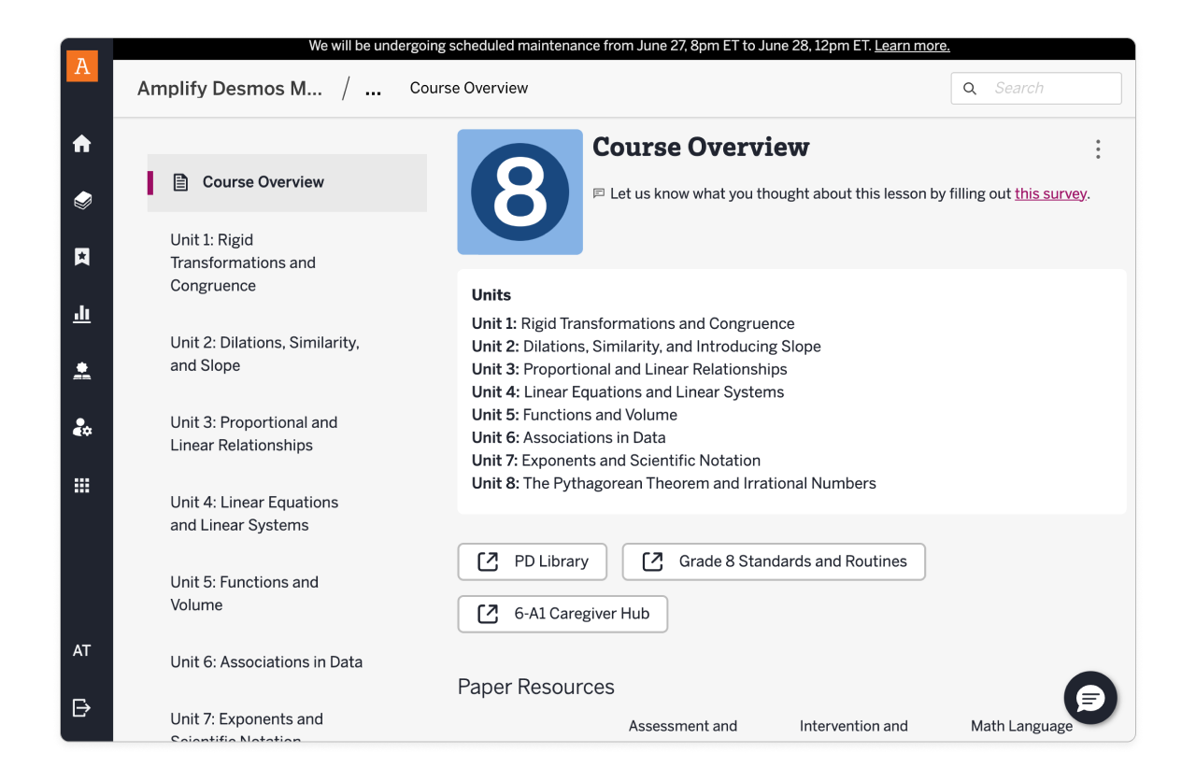1196x781 pixels.
Task: Click the 'this survey' link
Action: tap(1050, 194)
